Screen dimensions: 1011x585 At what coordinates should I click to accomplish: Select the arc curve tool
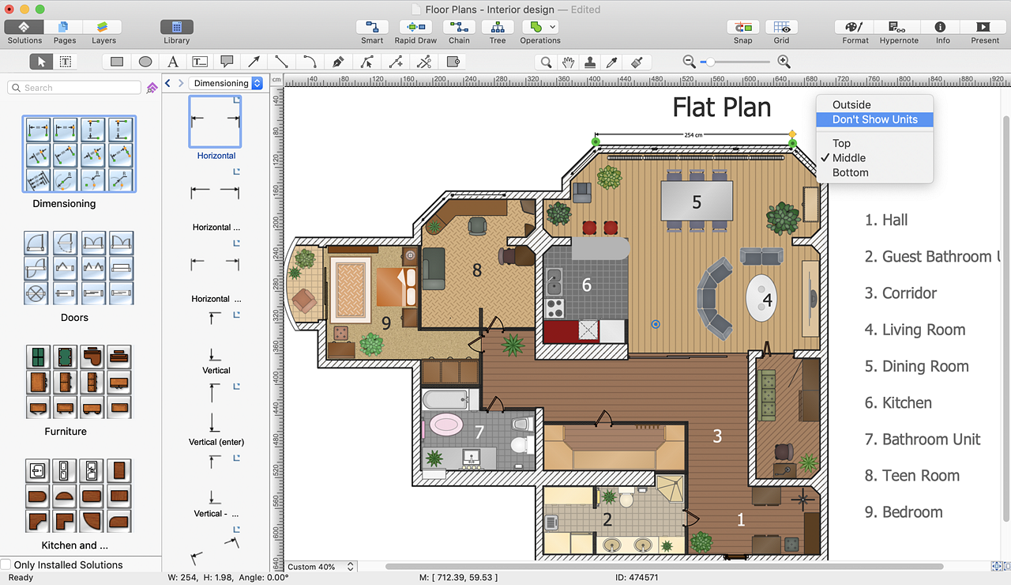coord(309,62)
